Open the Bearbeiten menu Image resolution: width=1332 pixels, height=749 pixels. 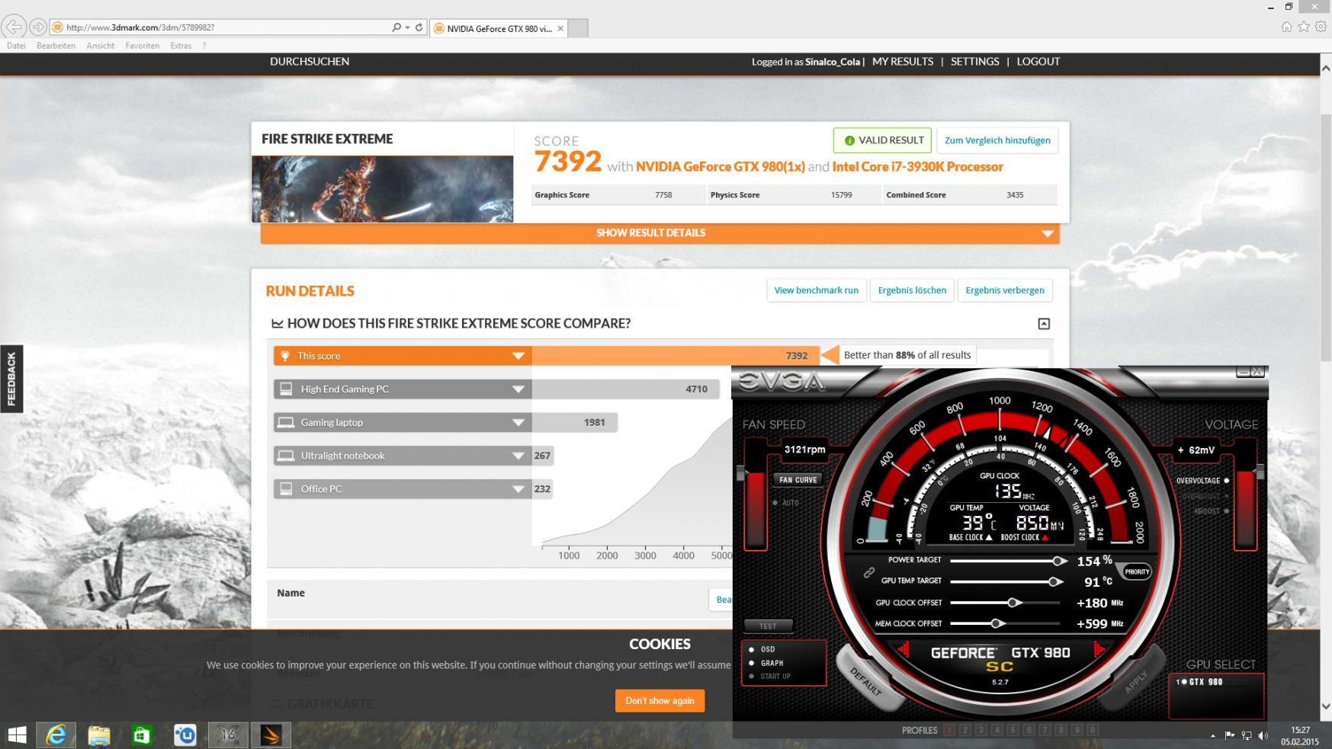click(56, 46)
